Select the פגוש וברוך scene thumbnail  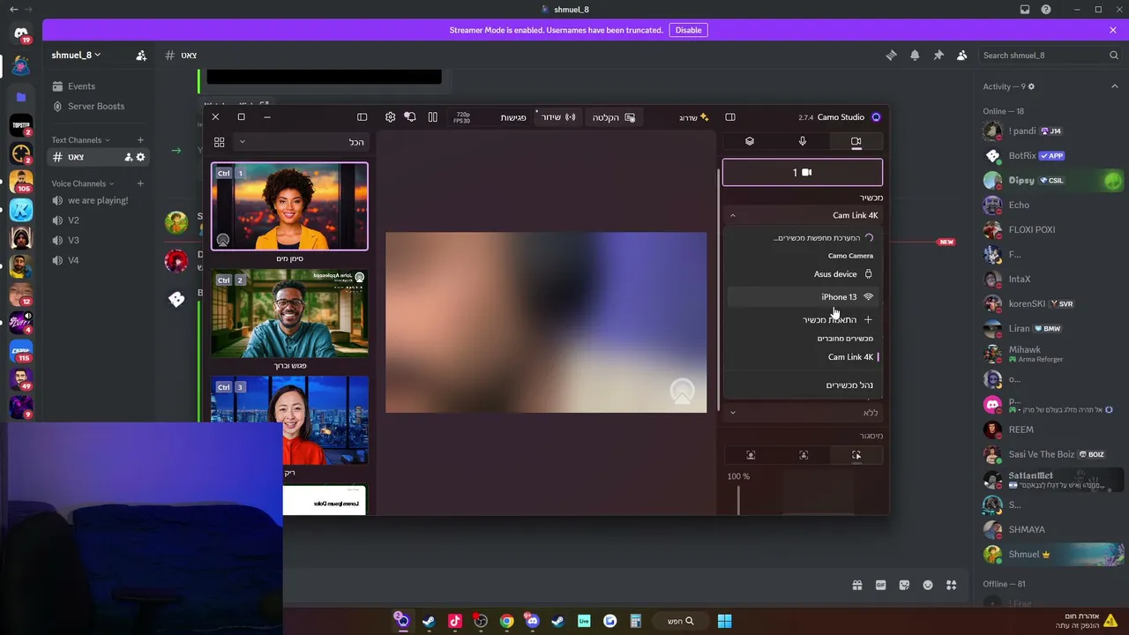click(289, 313)
